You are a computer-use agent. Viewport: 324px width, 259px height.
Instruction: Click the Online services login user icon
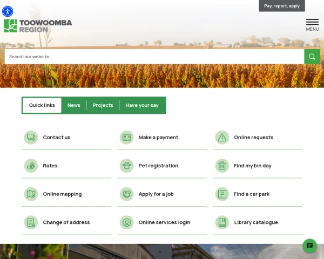(x=127, y=222)
